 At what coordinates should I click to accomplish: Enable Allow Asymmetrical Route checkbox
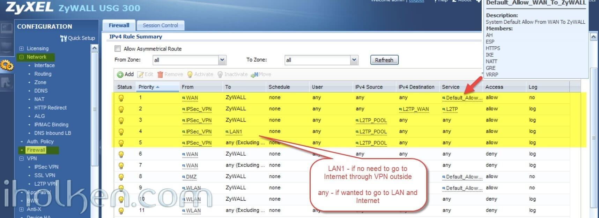pyautogui.click(x=118, y=49)
